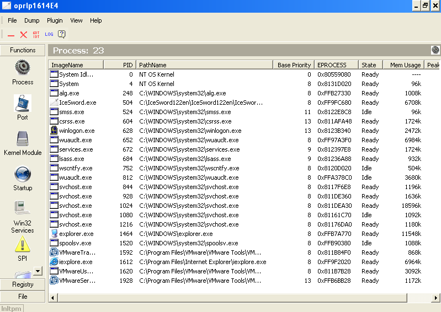The image size is (441, 312).
Task: Click memory usage value 18596k
Action: pos(411,205)
